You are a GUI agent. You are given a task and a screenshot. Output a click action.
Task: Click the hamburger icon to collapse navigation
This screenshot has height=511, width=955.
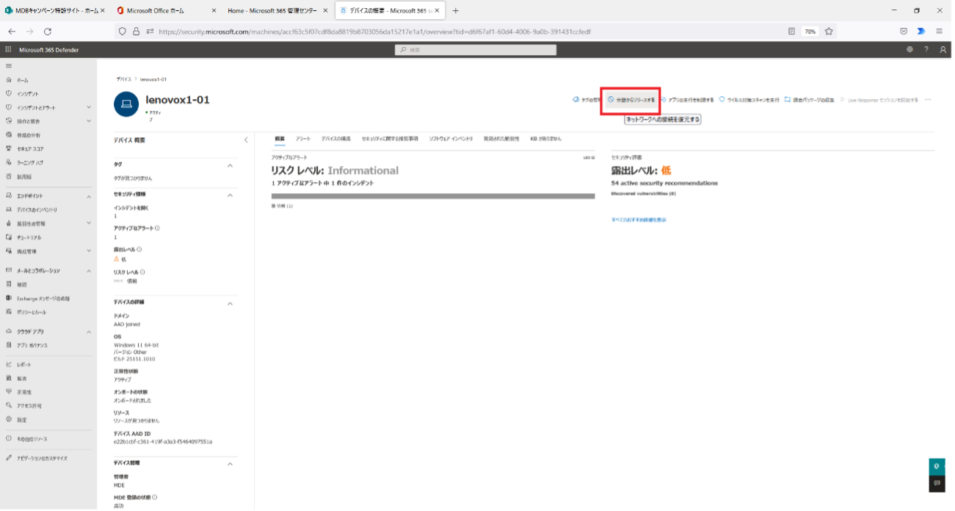9,66
